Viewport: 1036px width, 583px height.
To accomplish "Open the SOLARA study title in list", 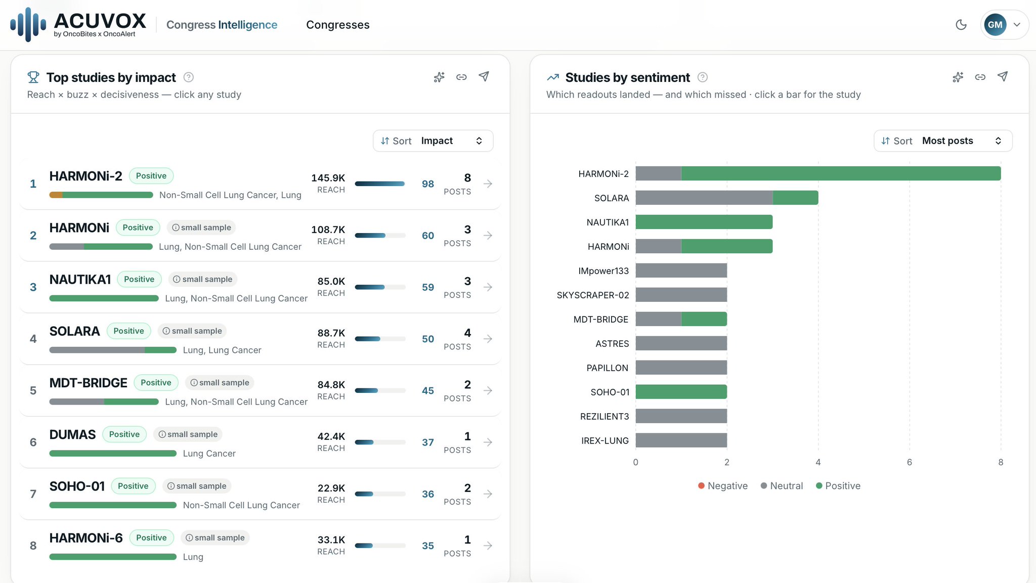I will 74,331.
